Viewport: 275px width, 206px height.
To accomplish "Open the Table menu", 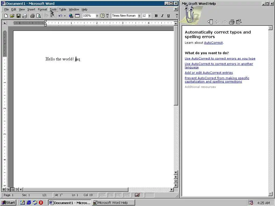I will pyautogui.click(x=63, y=9).
